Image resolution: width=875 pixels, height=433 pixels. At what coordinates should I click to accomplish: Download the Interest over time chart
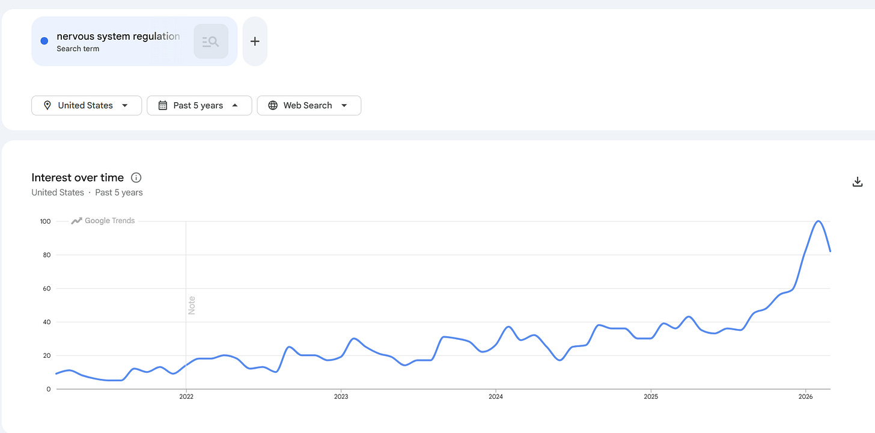click(x=858, y=182)
